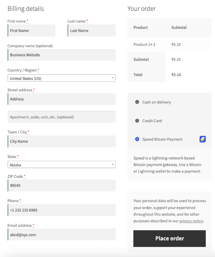
Task: Expand the country selector arrow
Action: coord(113,78)
